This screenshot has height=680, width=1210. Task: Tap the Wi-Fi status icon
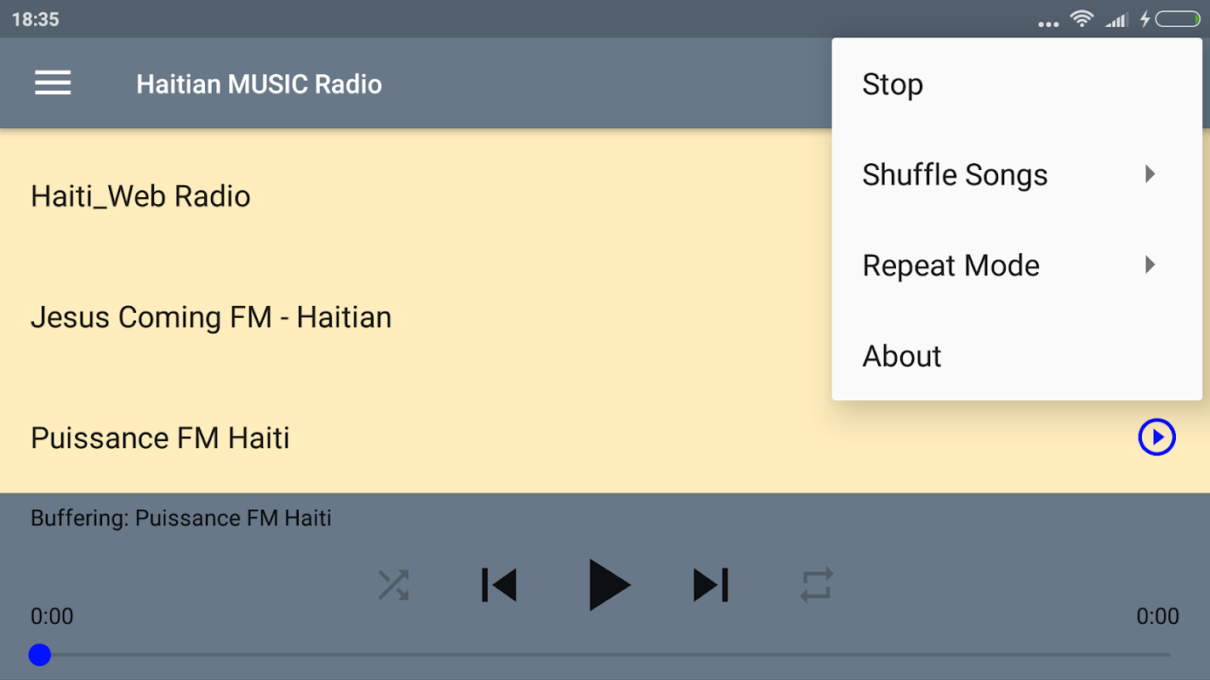tap(1082, 19)
